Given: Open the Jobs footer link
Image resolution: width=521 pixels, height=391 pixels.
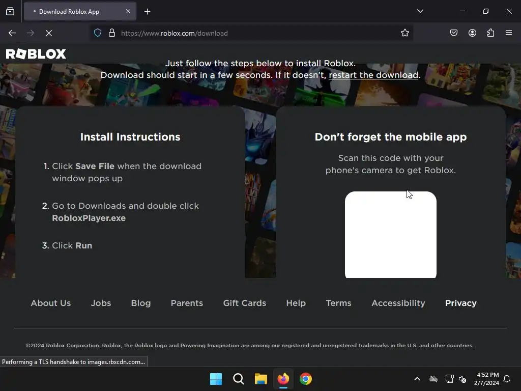Looking at the screenshot, I should click(101, 303).
